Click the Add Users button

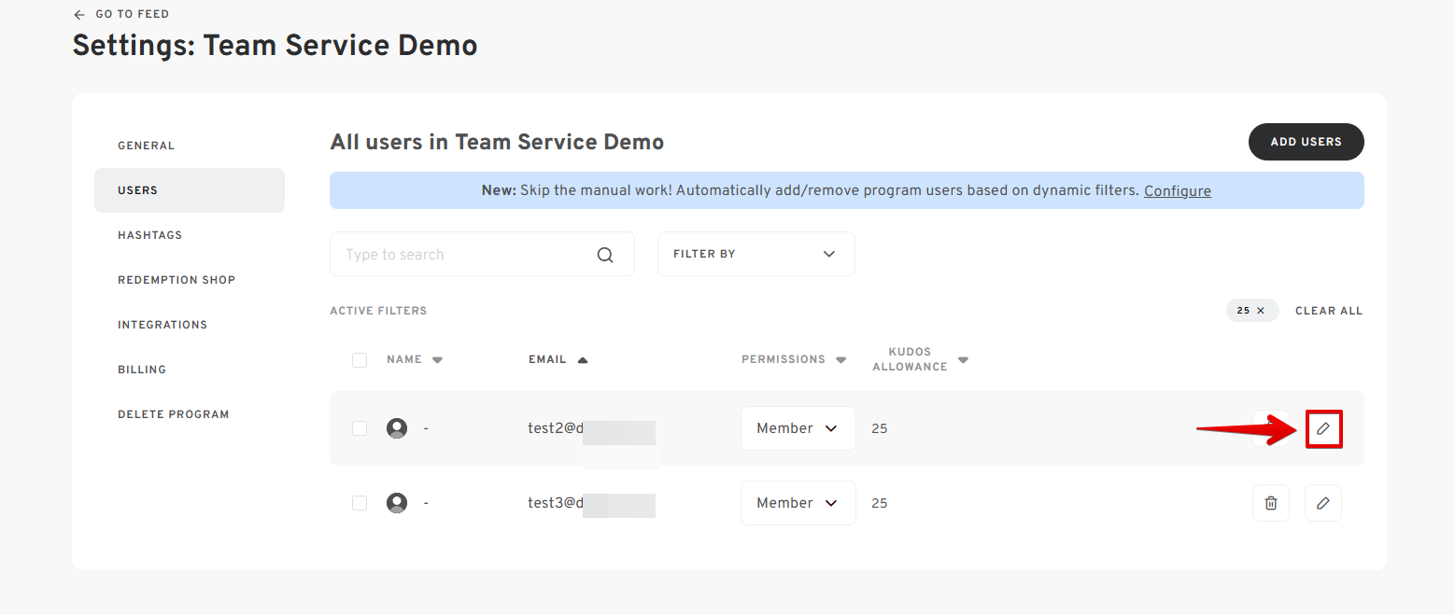(1306, 142)
